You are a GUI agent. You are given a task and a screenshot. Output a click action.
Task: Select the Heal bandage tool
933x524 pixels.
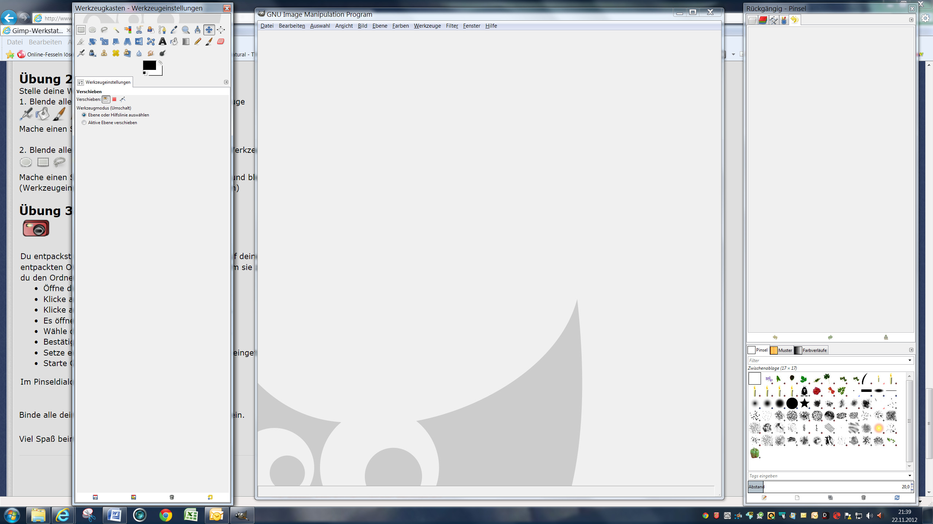coord(116,53)
